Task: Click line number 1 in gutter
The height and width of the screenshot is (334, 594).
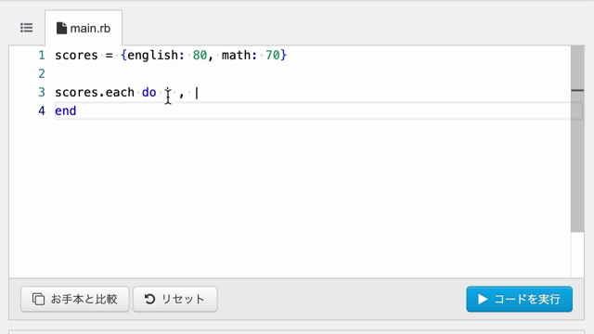Action: 42,56
